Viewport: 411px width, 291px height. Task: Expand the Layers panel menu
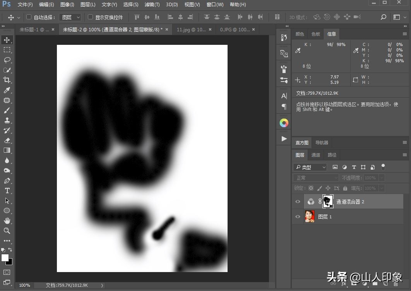[405, 155]
